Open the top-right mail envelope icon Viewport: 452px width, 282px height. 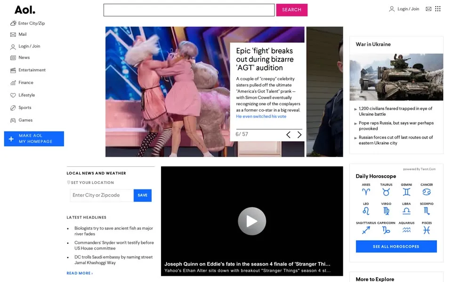click(x=428, y=9)
